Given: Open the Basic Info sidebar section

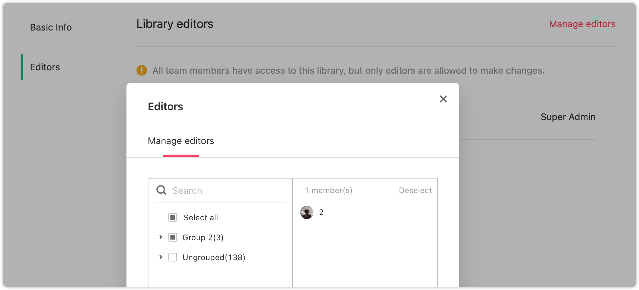Looking at the screenshot, I should tap(51, 27).
